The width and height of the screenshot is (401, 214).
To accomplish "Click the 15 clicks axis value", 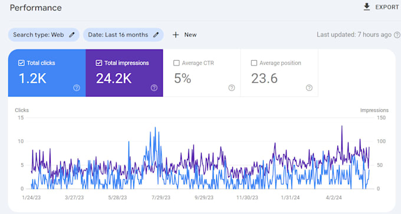I will point(21,118).
